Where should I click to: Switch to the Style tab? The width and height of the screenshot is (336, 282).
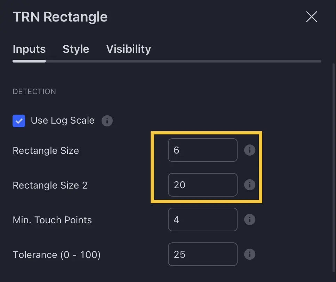point(76,49)
